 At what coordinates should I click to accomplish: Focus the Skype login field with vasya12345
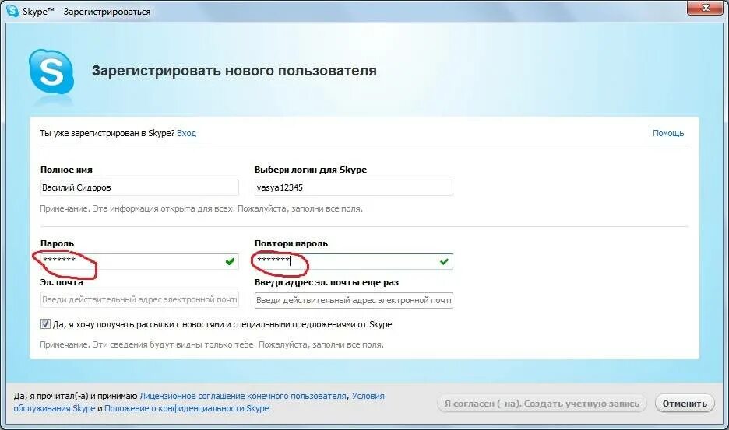pos(354,187)
